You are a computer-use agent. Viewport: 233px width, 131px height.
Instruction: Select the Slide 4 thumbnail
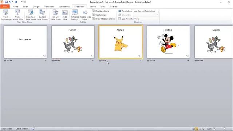214,42
